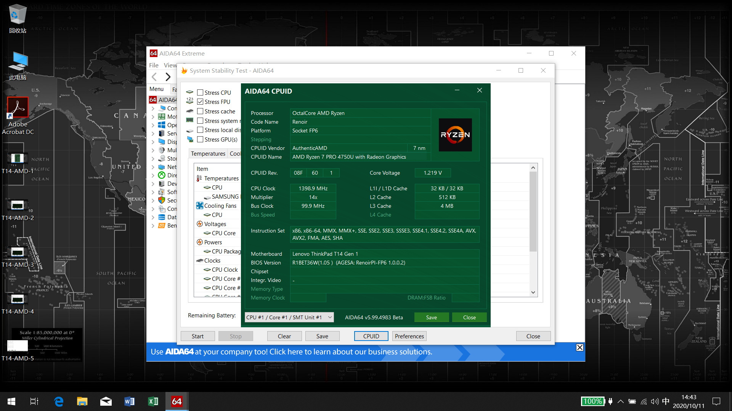Viewport: 732px width, 411px height.
Task: Switch to the Cooling Fans tab
Action: [235, 154]
